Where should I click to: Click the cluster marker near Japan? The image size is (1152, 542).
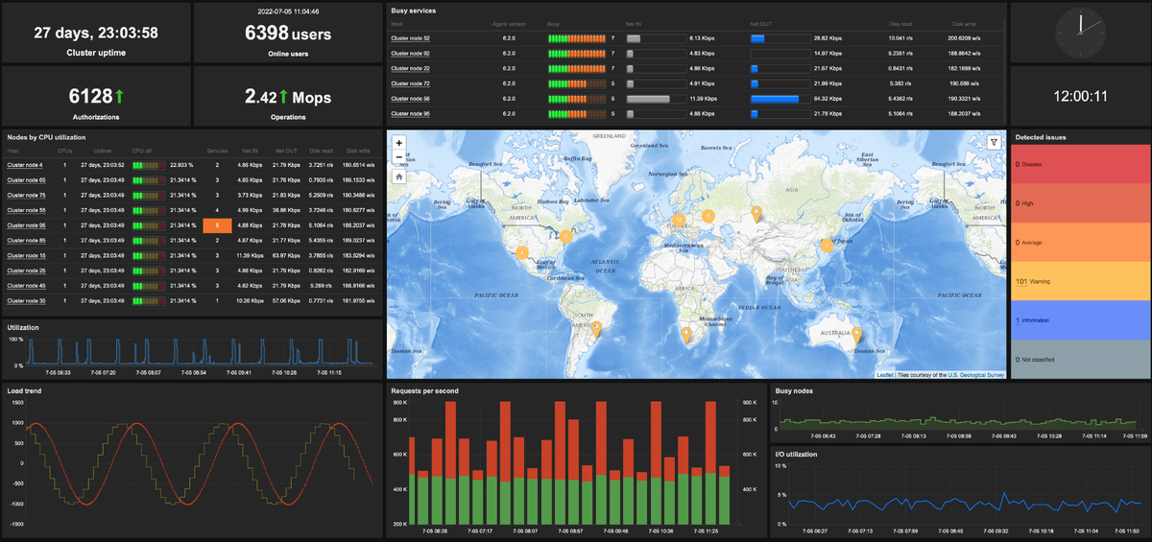pos(825,246)
